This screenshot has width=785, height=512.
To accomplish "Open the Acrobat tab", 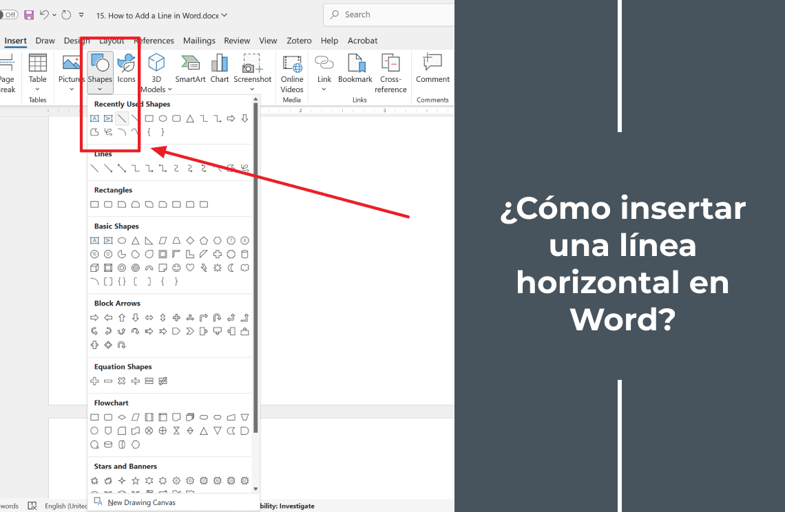I will pos(362,41).
